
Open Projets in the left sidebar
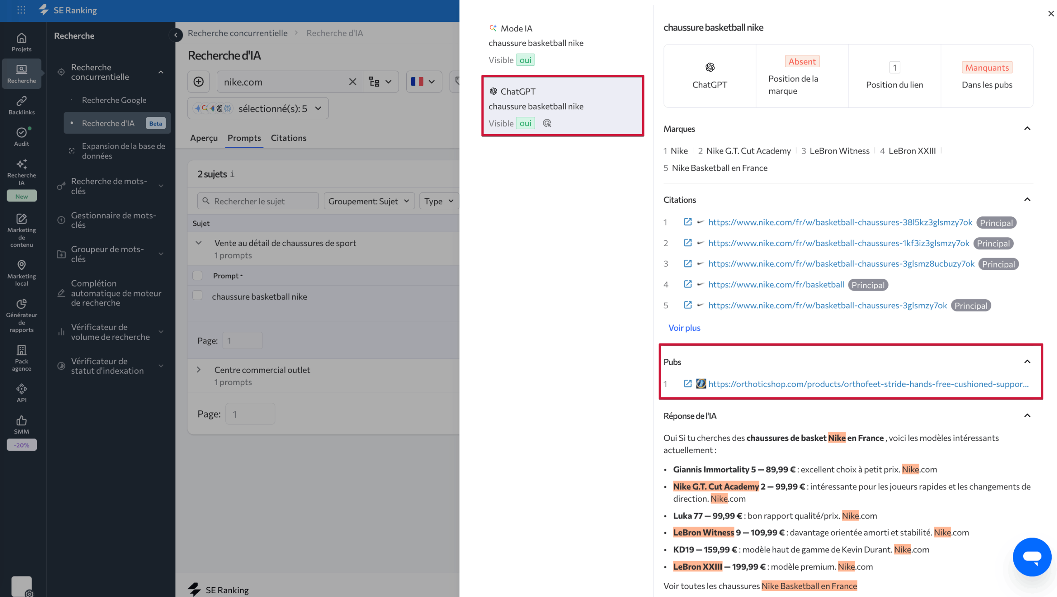pyautogui.click(x=21, y=43)
